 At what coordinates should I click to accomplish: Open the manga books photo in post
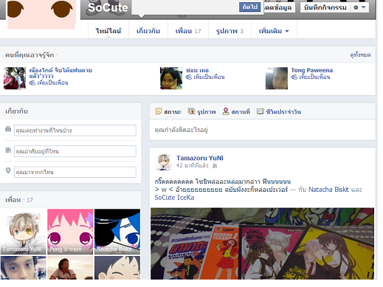tap(262, 243)
